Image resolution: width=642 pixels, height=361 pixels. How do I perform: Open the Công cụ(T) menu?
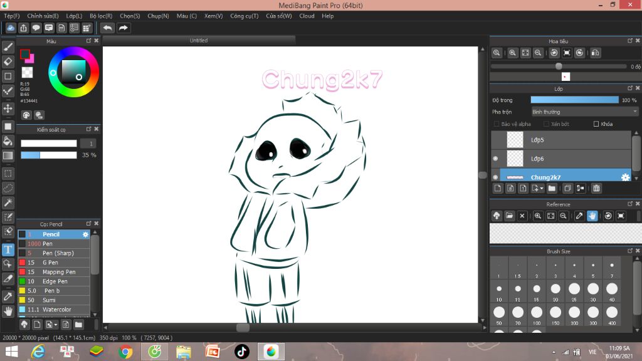point(244,16)
